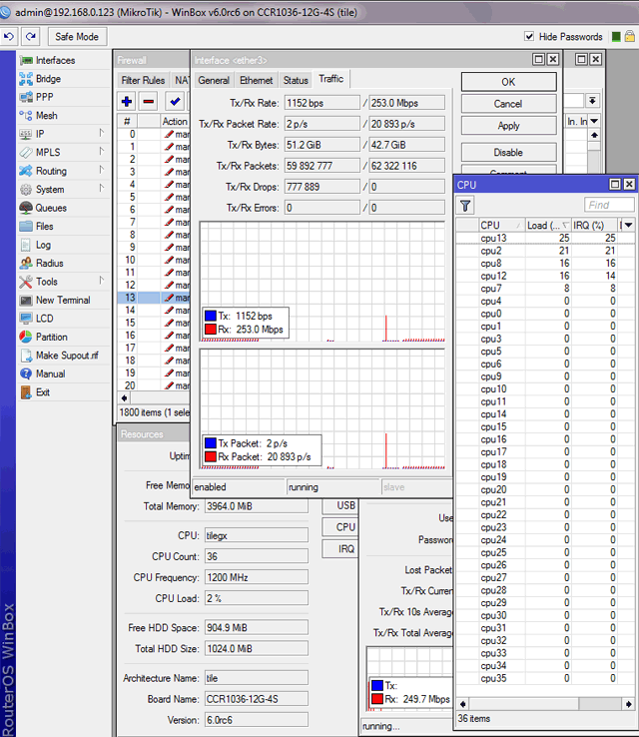Viewport: 639px width, 737px height.
Task: Click the undo arrow in the top toolbar
Action: [10, 37]
